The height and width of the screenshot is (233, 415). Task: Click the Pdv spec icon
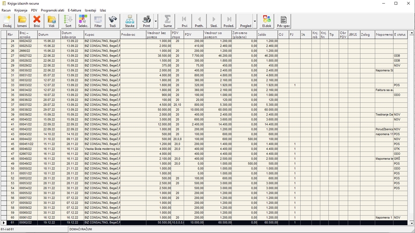283,21
